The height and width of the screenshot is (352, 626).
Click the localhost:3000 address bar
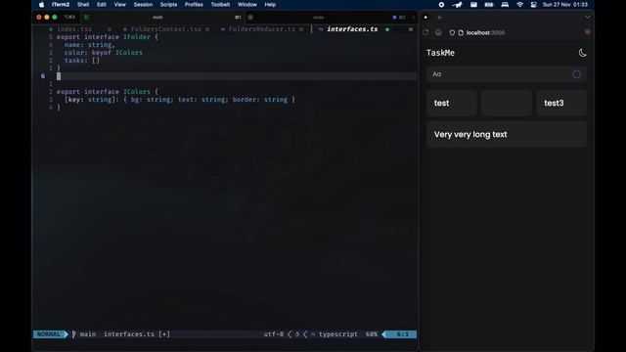point(485,32)
